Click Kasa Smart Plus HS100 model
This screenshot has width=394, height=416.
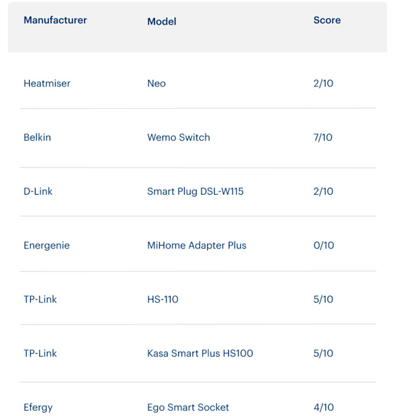pos(200,353)
